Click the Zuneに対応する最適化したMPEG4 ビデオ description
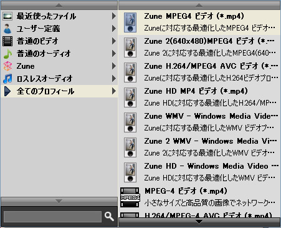281x228 pixels. 210,28
